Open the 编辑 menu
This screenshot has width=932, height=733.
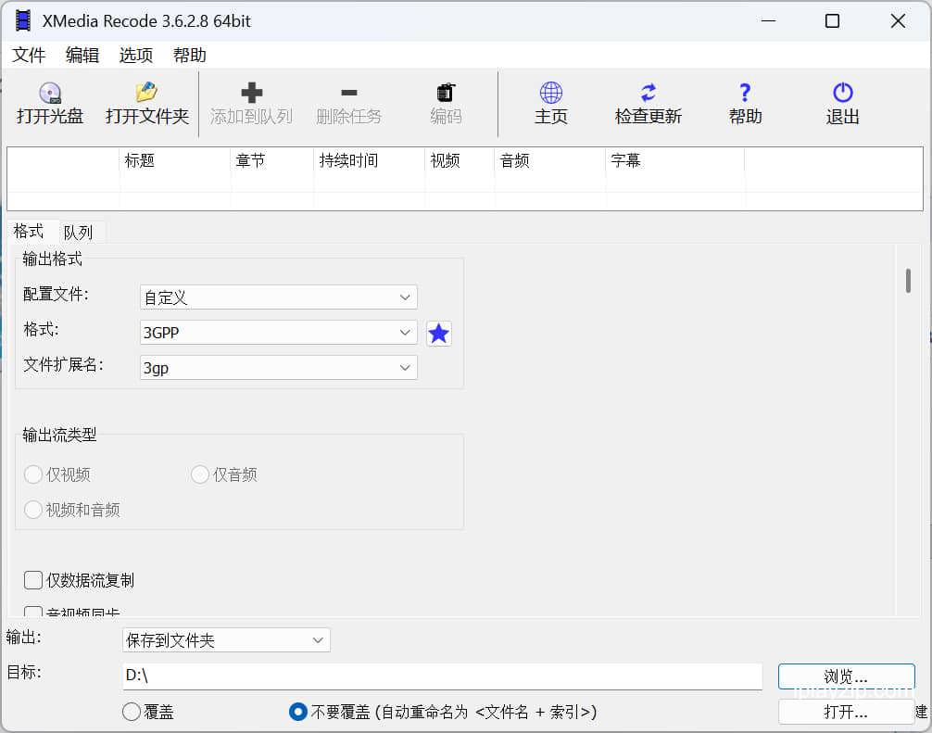82,56
